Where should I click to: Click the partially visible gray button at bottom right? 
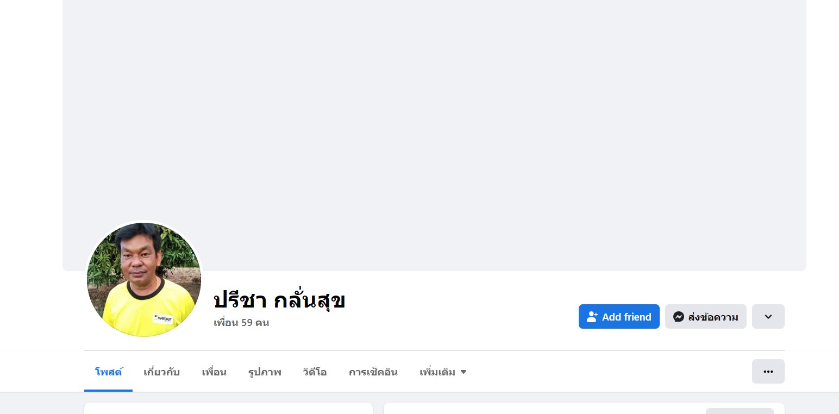tap(739, 411)
